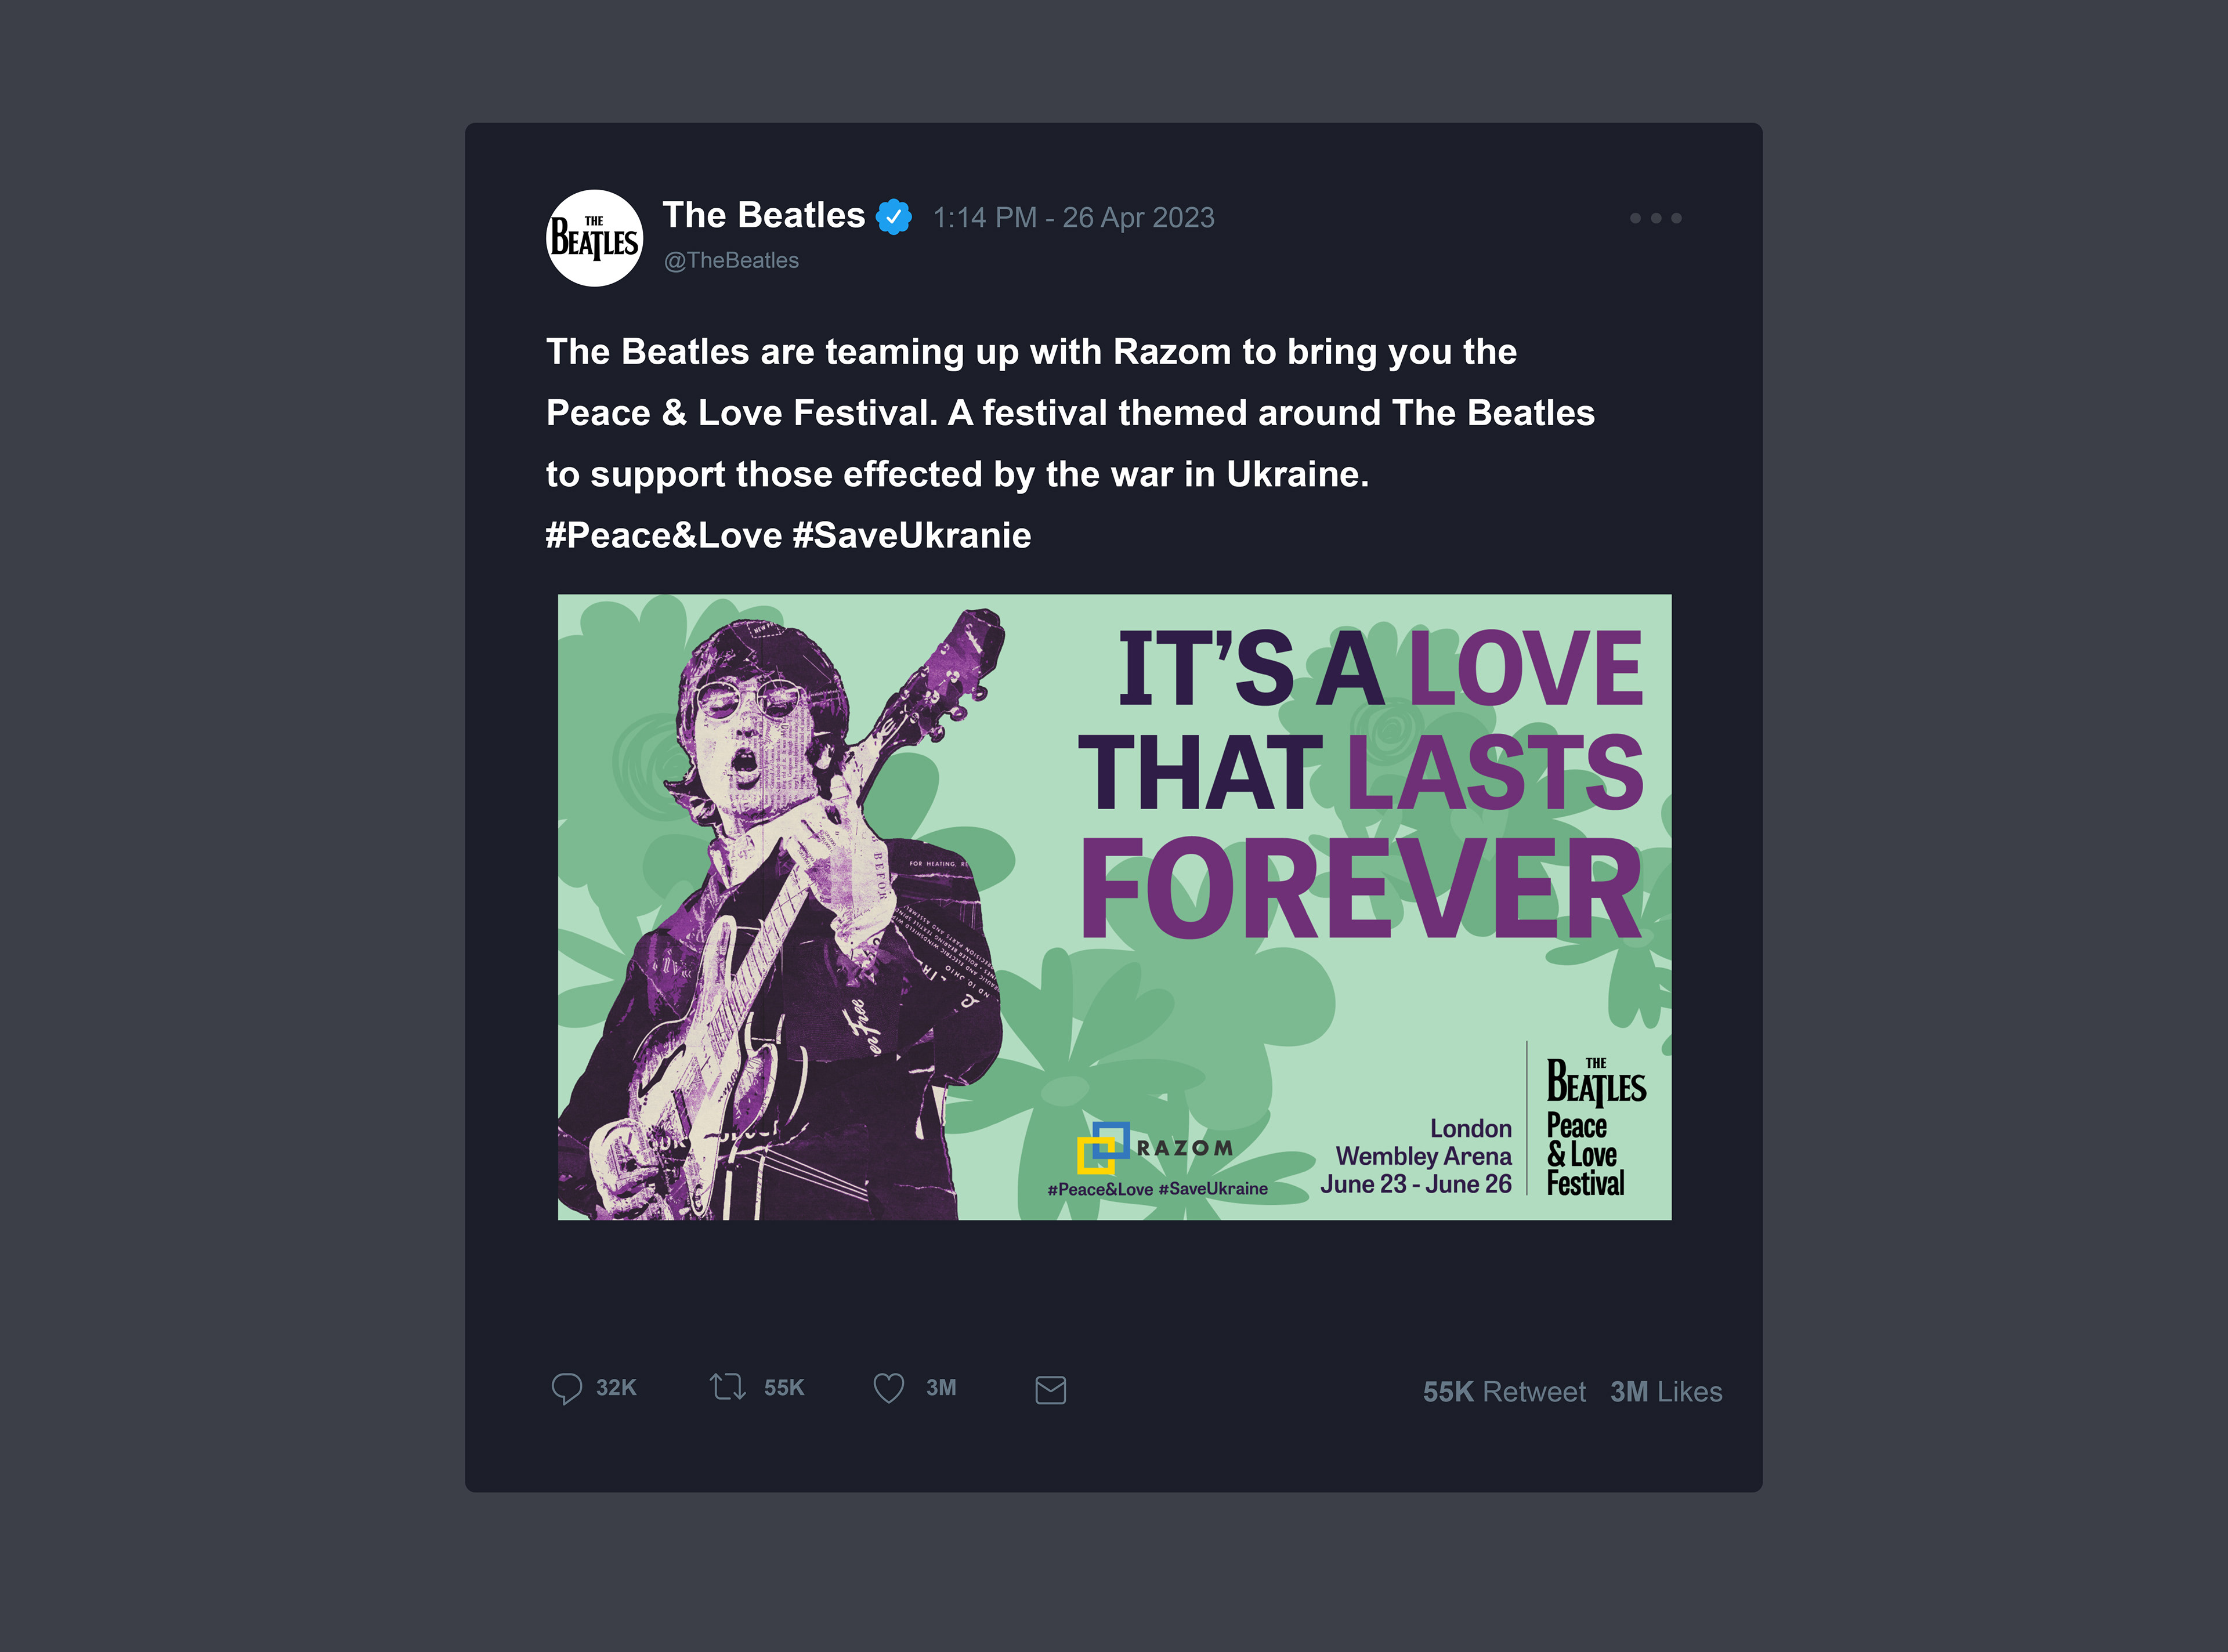View the 3M Likes list

click(x=1666, y=1392)
